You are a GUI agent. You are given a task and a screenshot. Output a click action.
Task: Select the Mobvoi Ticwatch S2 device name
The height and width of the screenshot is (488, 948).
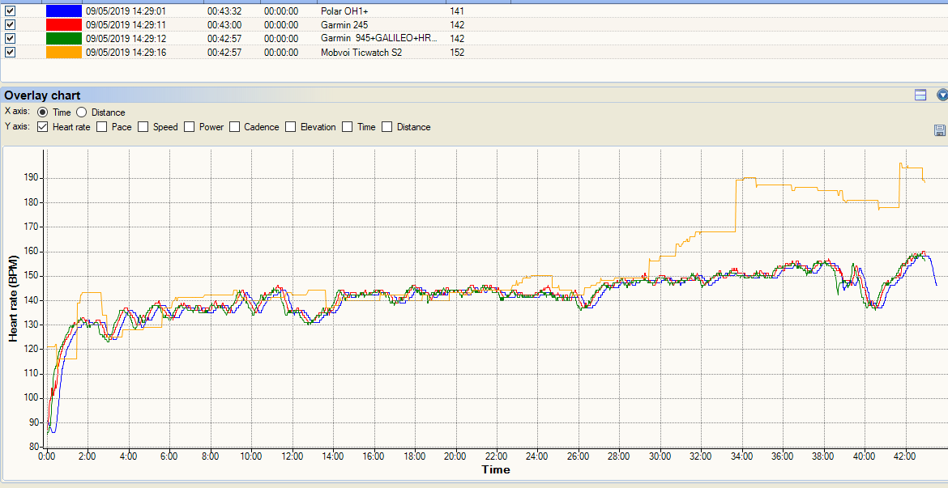coord(361,53)
